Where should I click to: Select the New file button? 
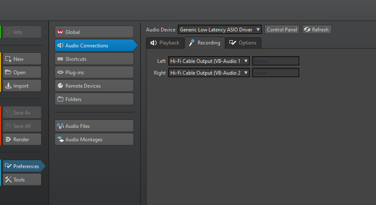pos(22,59)
